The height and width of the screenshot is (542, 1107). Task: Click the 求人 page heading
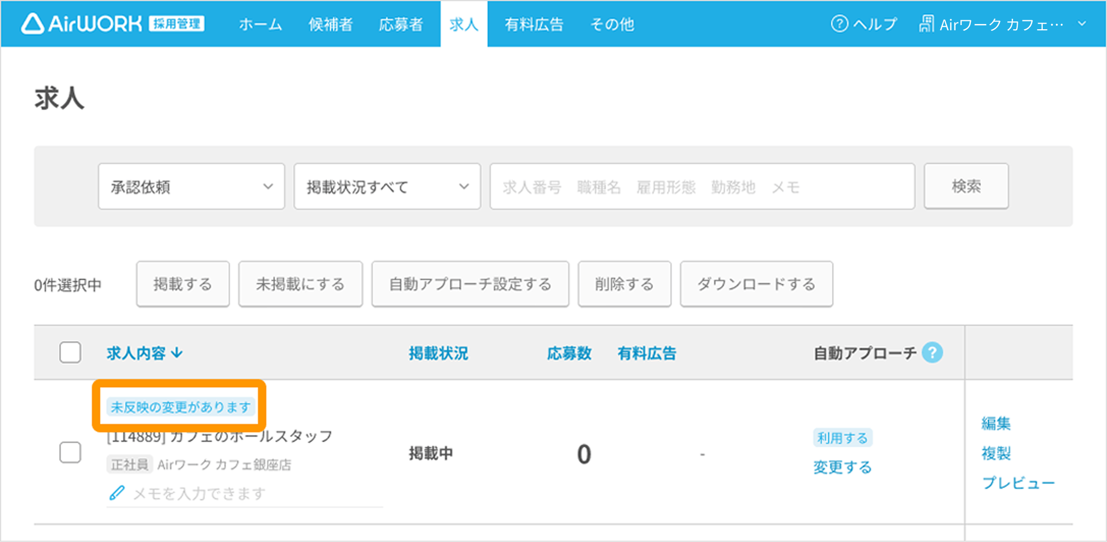pyautogui.click(x=59, y=98)
